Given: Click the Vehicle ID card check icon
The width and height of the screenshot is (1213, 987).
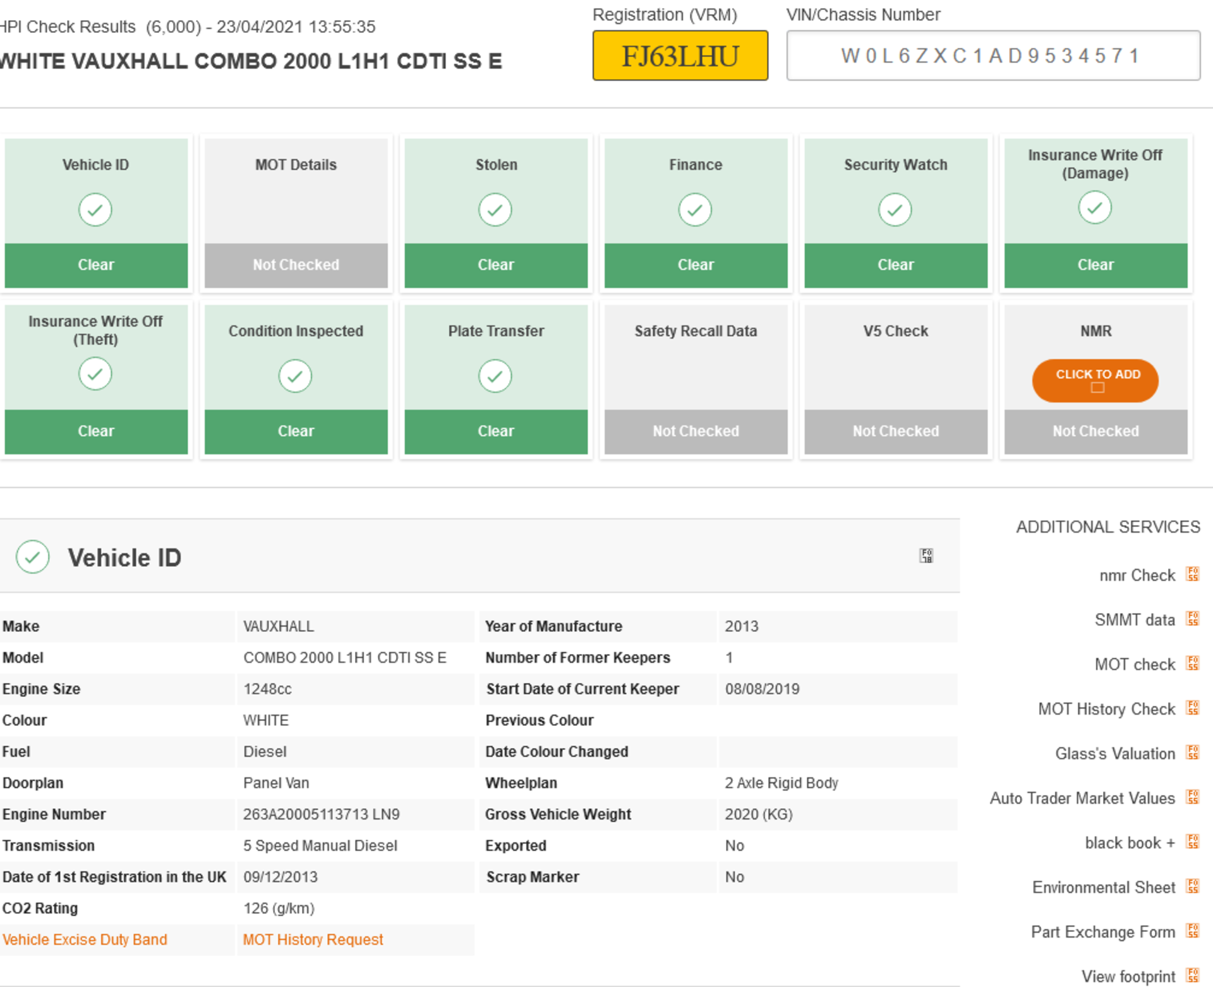Looking at the screenshot, I should (x=95, y=210).
